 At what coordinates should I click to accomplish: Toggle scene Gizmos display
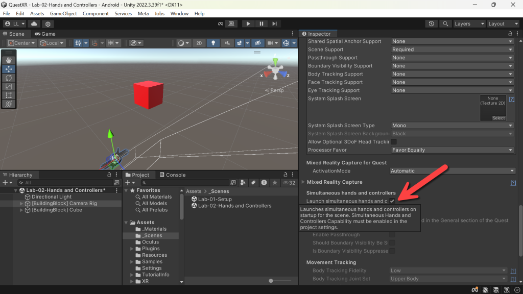tap(286, 43)
